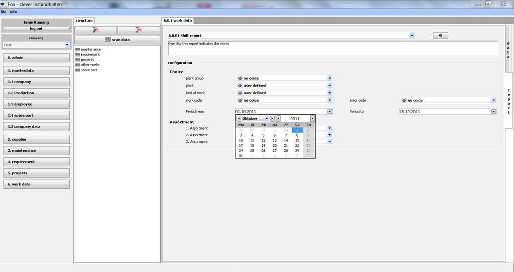Expand the error code dropdown
Screen dimensions: 514x272
click(493, 100)
